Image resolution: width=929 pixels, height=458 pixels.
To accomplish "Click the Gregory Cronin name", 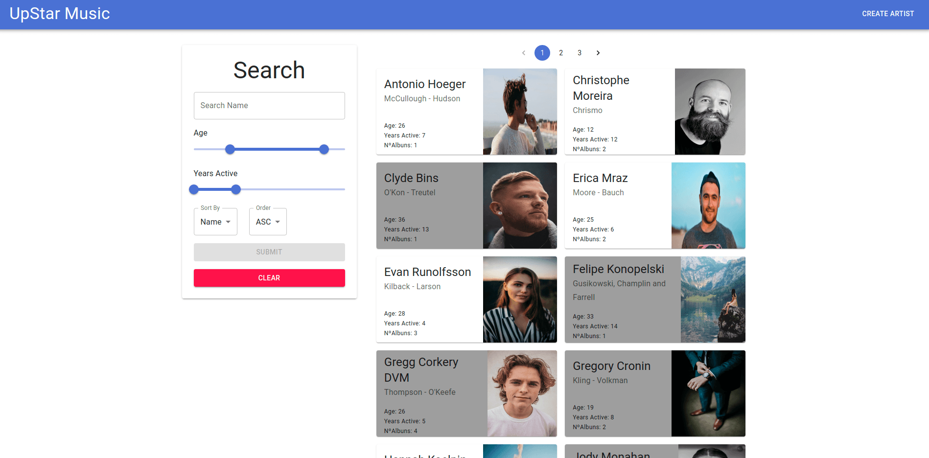I will coord(611,366).
